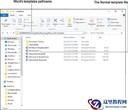The width and height of the screenshot is (128, 110).
Task: Create a New folder
Action: coord(69,23)
